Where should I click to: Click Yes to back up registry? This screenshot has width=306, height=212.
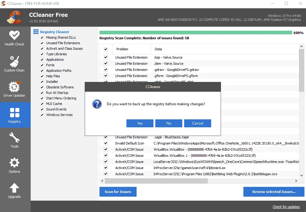140,123
